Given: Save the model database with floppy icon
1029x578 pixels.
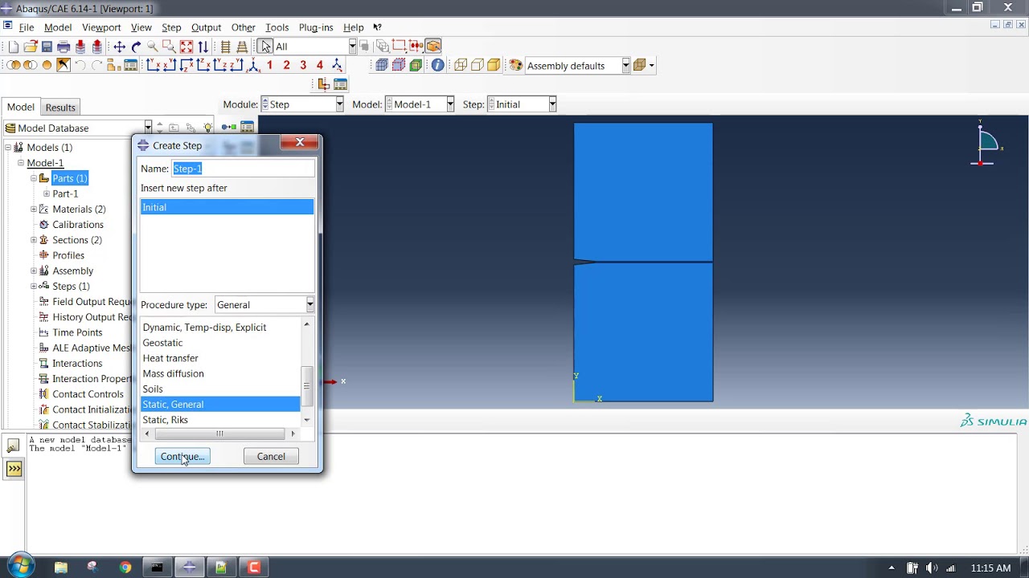Looking at the screenshot, I should (47, 47).
